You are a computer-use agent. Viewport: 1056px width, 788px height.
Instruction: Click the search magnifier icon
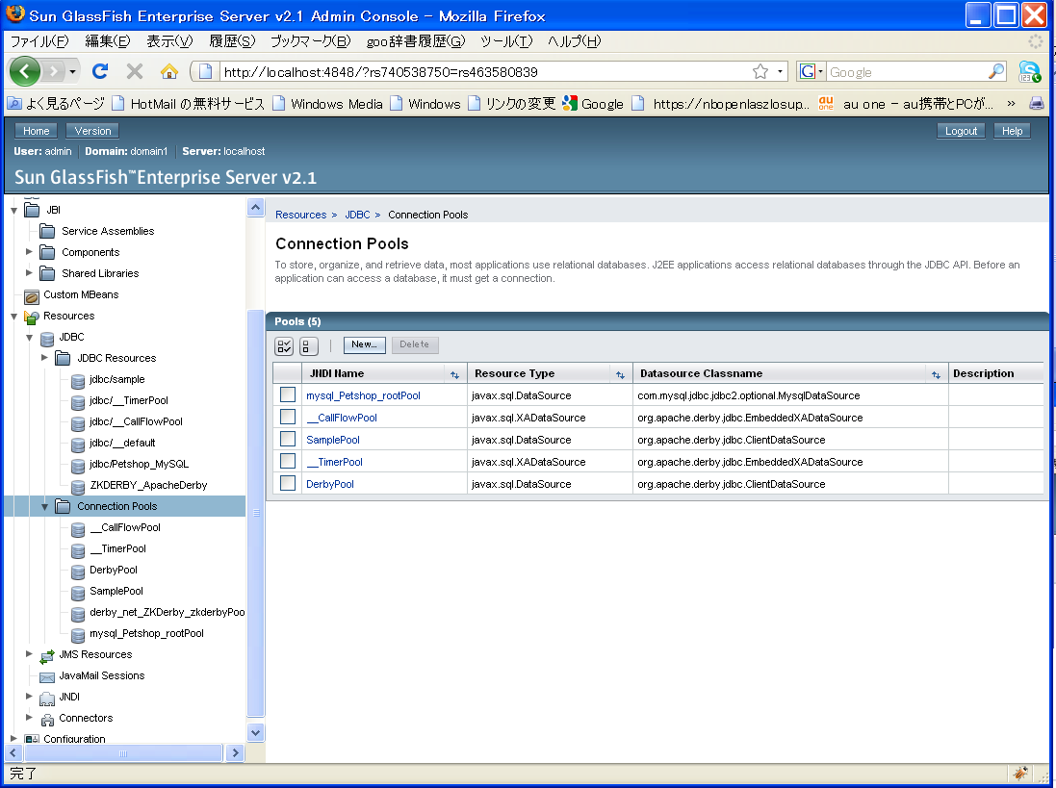[x=996, y=71]
